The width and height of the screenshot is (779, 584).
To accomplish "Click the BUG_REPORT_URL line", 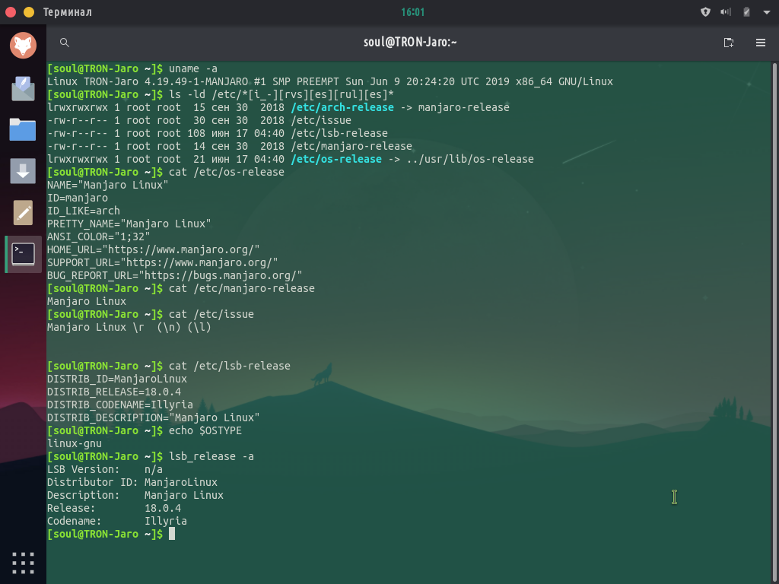I will [x=175, y=275].
